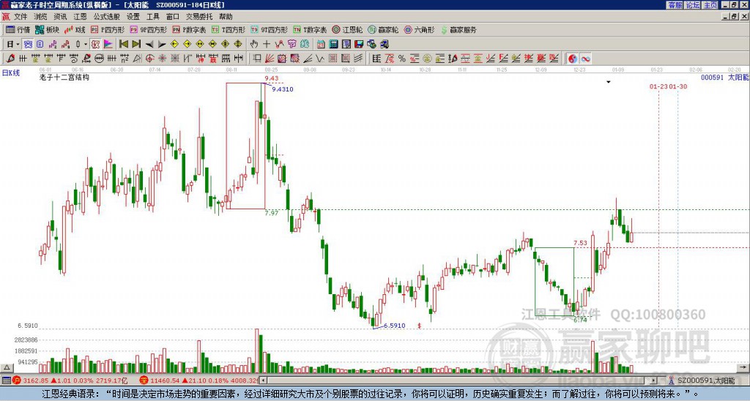Screen dimensions: 750x401
Task: Open the 文件 menu
Action: [x=21, y=17]
